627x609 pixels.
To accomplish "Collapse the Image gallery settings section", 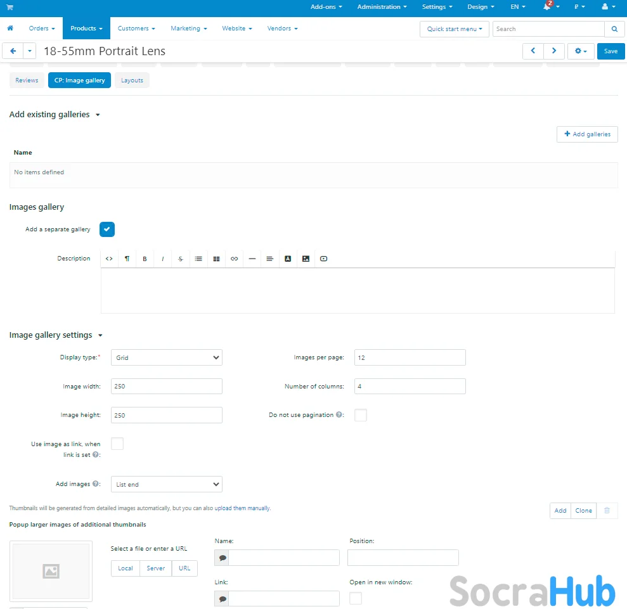I will pos(56,335).
